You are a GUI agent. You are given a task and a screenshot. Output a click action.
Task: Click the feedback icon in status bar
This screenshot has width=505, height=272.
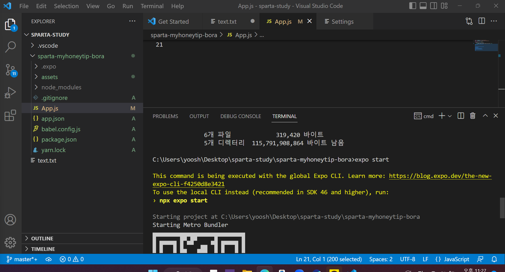[x=480, y=259]
